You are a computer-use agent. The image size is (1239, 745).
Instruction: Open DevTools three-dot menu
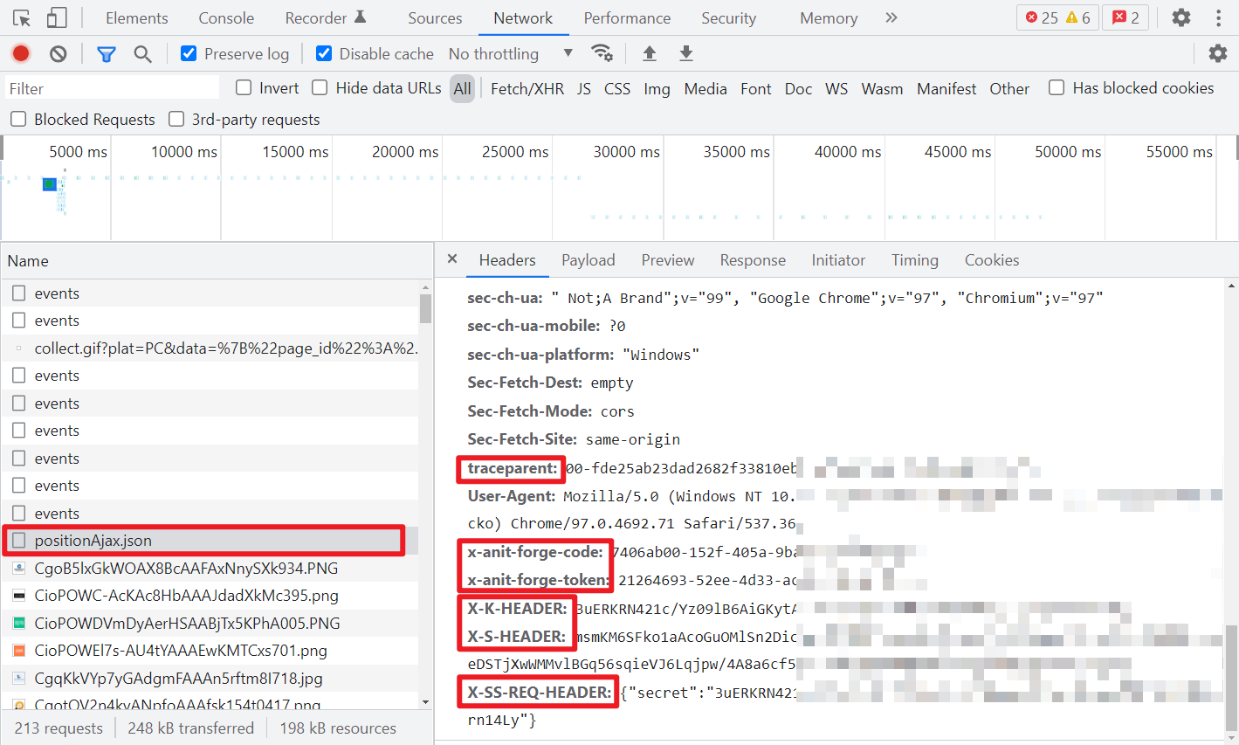[1218, 17]
